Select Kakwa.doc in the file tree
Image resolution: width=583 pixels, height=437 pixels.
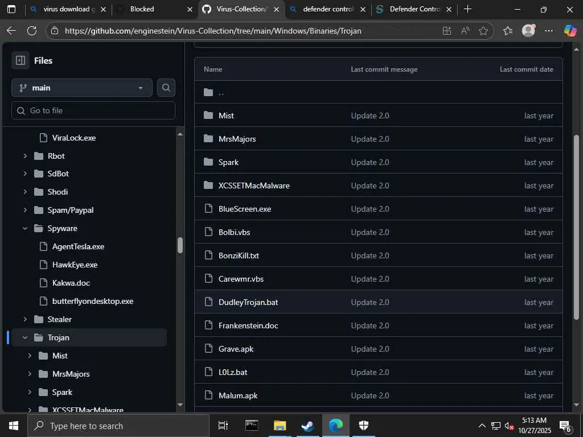[x=71, y=283]
